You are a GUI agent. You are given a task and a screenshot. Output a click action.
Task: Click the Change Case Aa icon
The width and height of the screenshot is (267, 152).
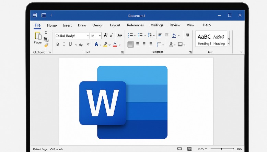[x=120, y=35]
